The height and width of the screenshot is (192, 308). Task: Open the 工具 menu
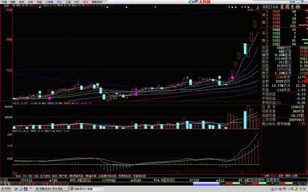(68, 2)
